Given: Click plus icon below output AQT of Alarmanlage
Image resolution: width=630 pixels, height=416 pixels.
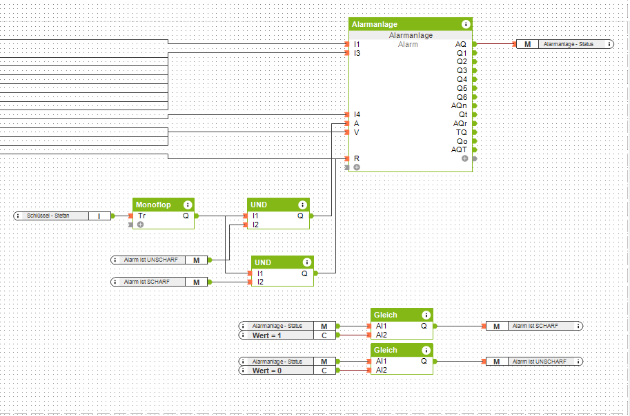Looking at the screenshot, I should pyautogui.click(x=465, y=158).
